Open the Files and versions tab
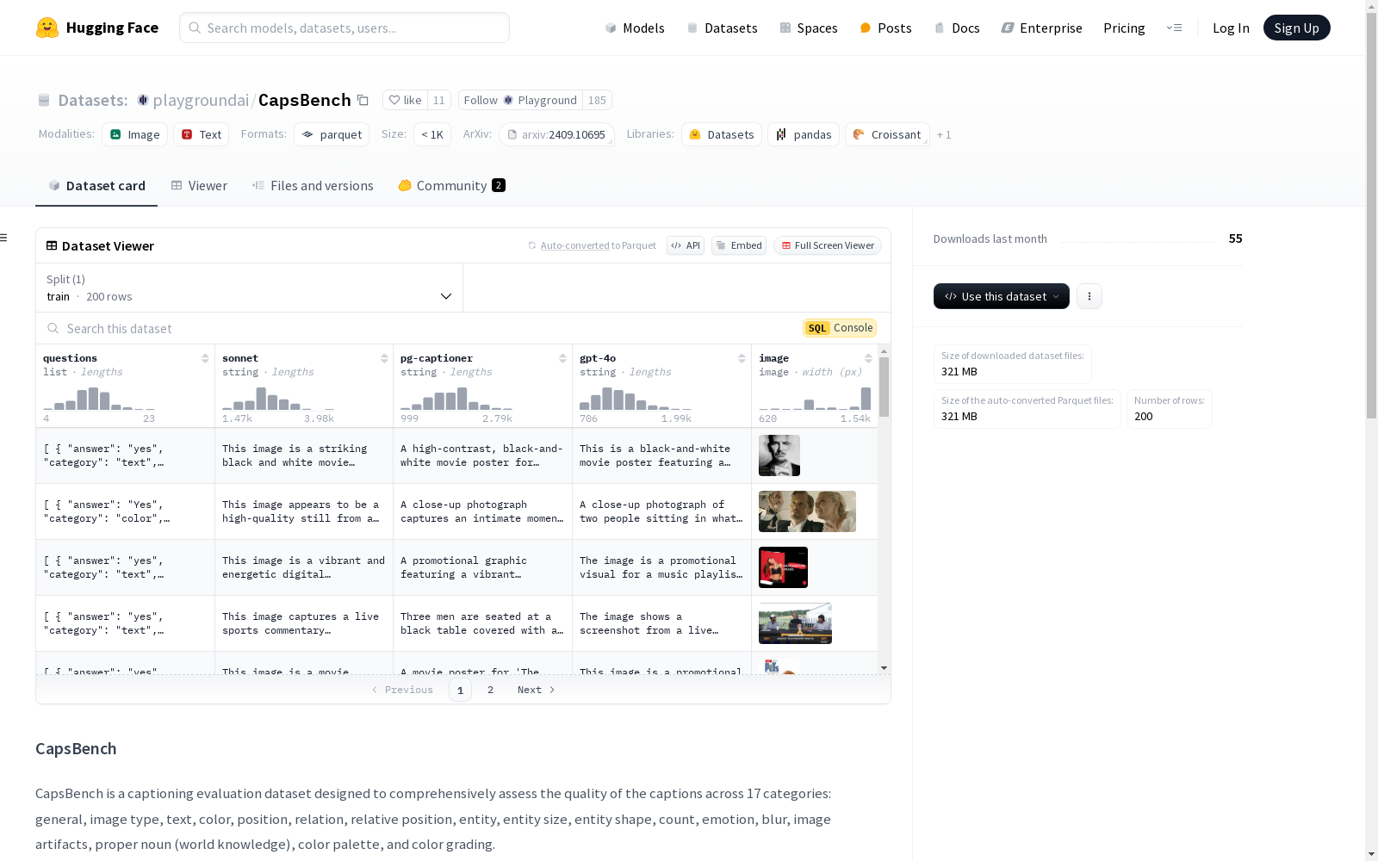The width and height of the screenshot is (1378, 861). click(313, 186)
